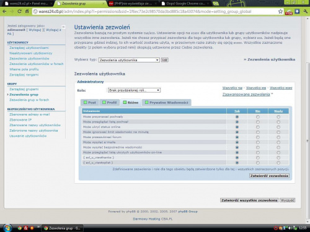Open 'Zabronione nazwy użytkownika' sidebar link
The height and width of the screenshot is (232, 310).
[33, 131]
